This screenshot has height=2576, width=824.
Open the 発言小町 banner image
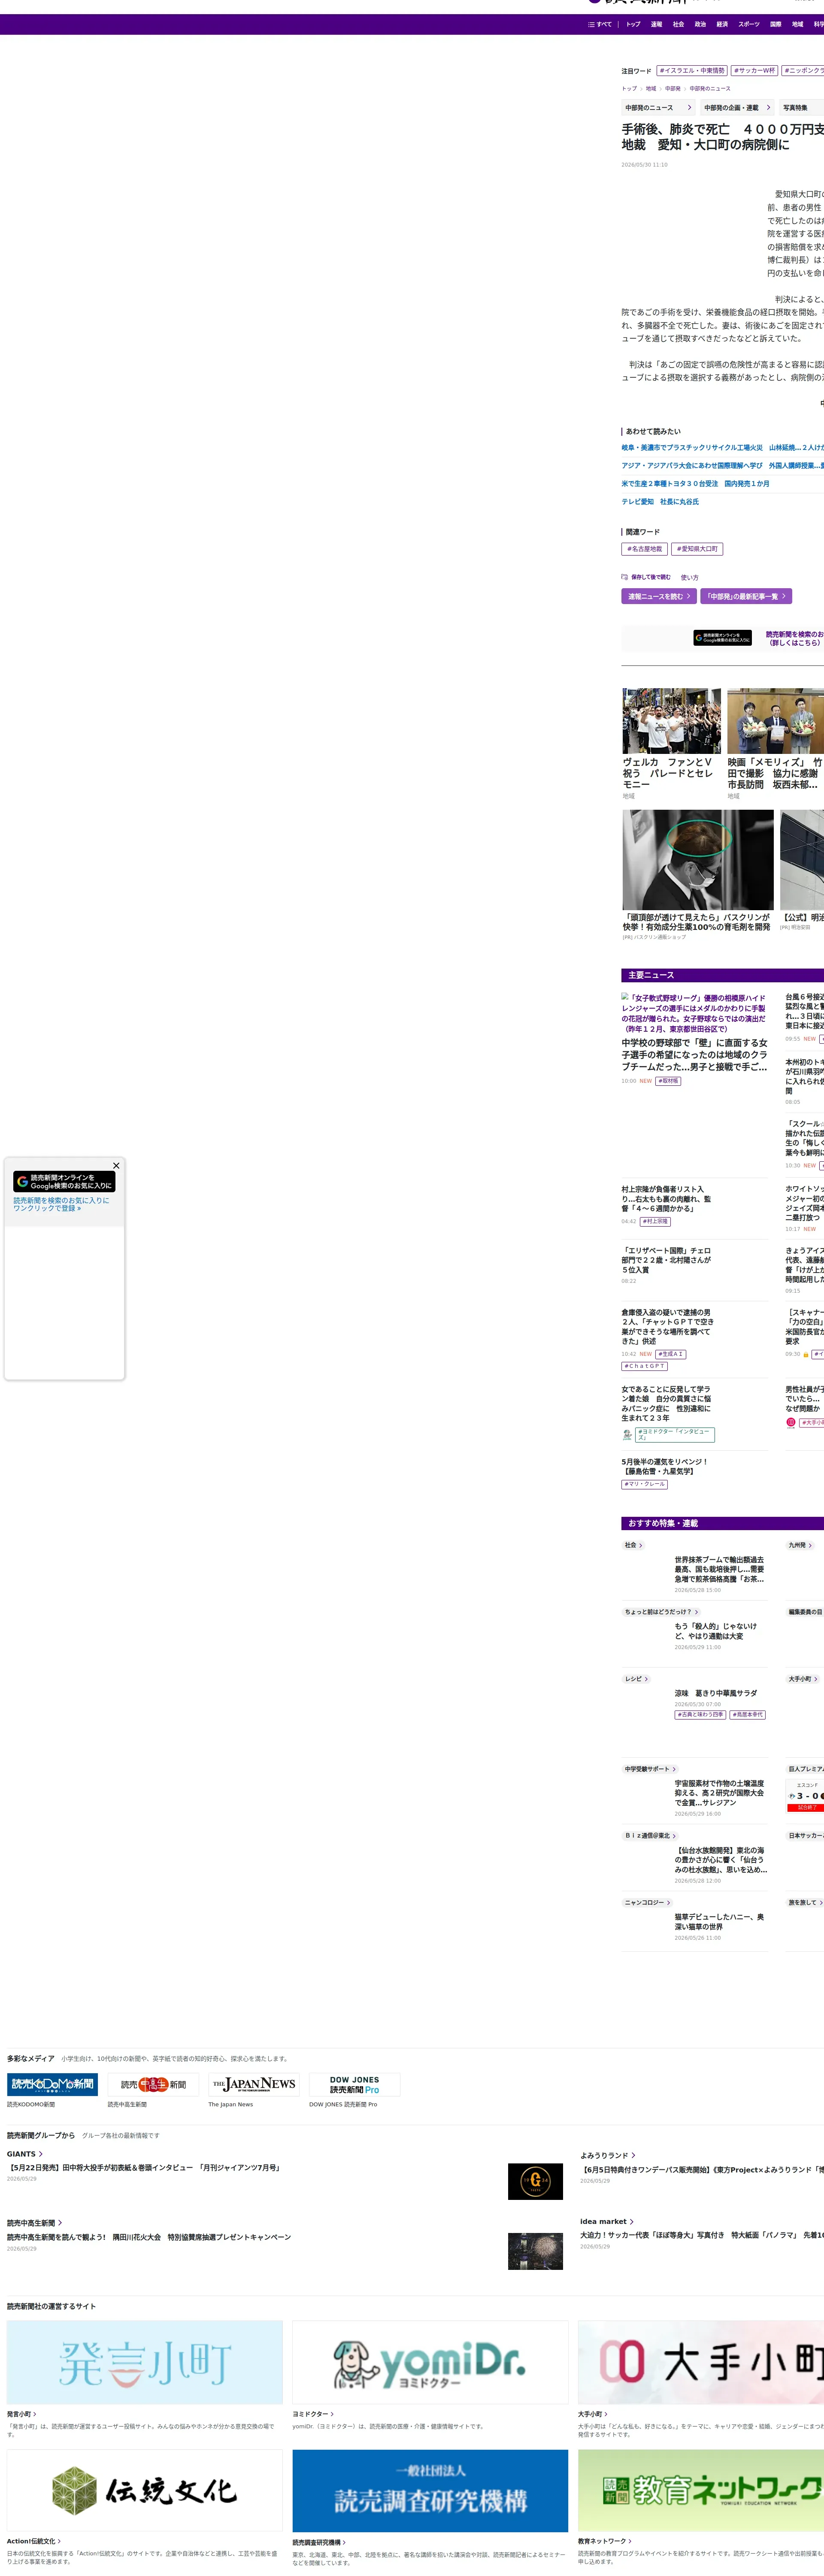click(145, 2362)
